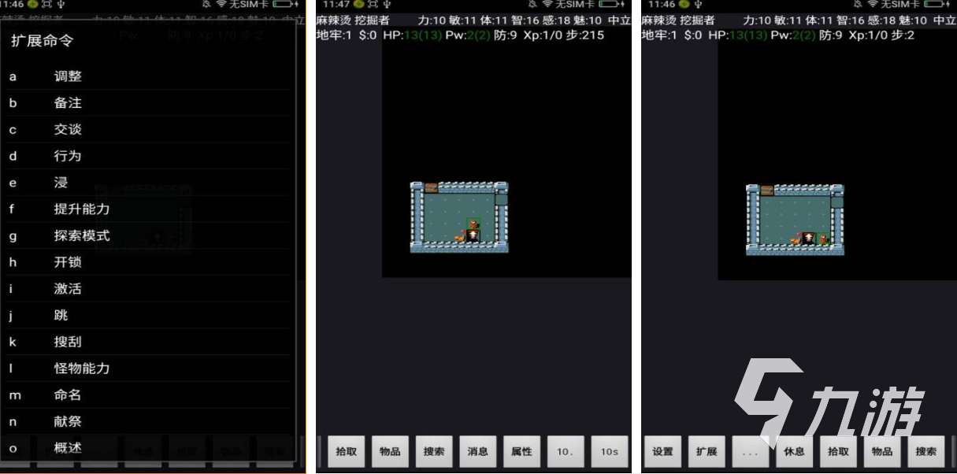
Task: Choose the 浸 command entry
Action: coord(150,183)
